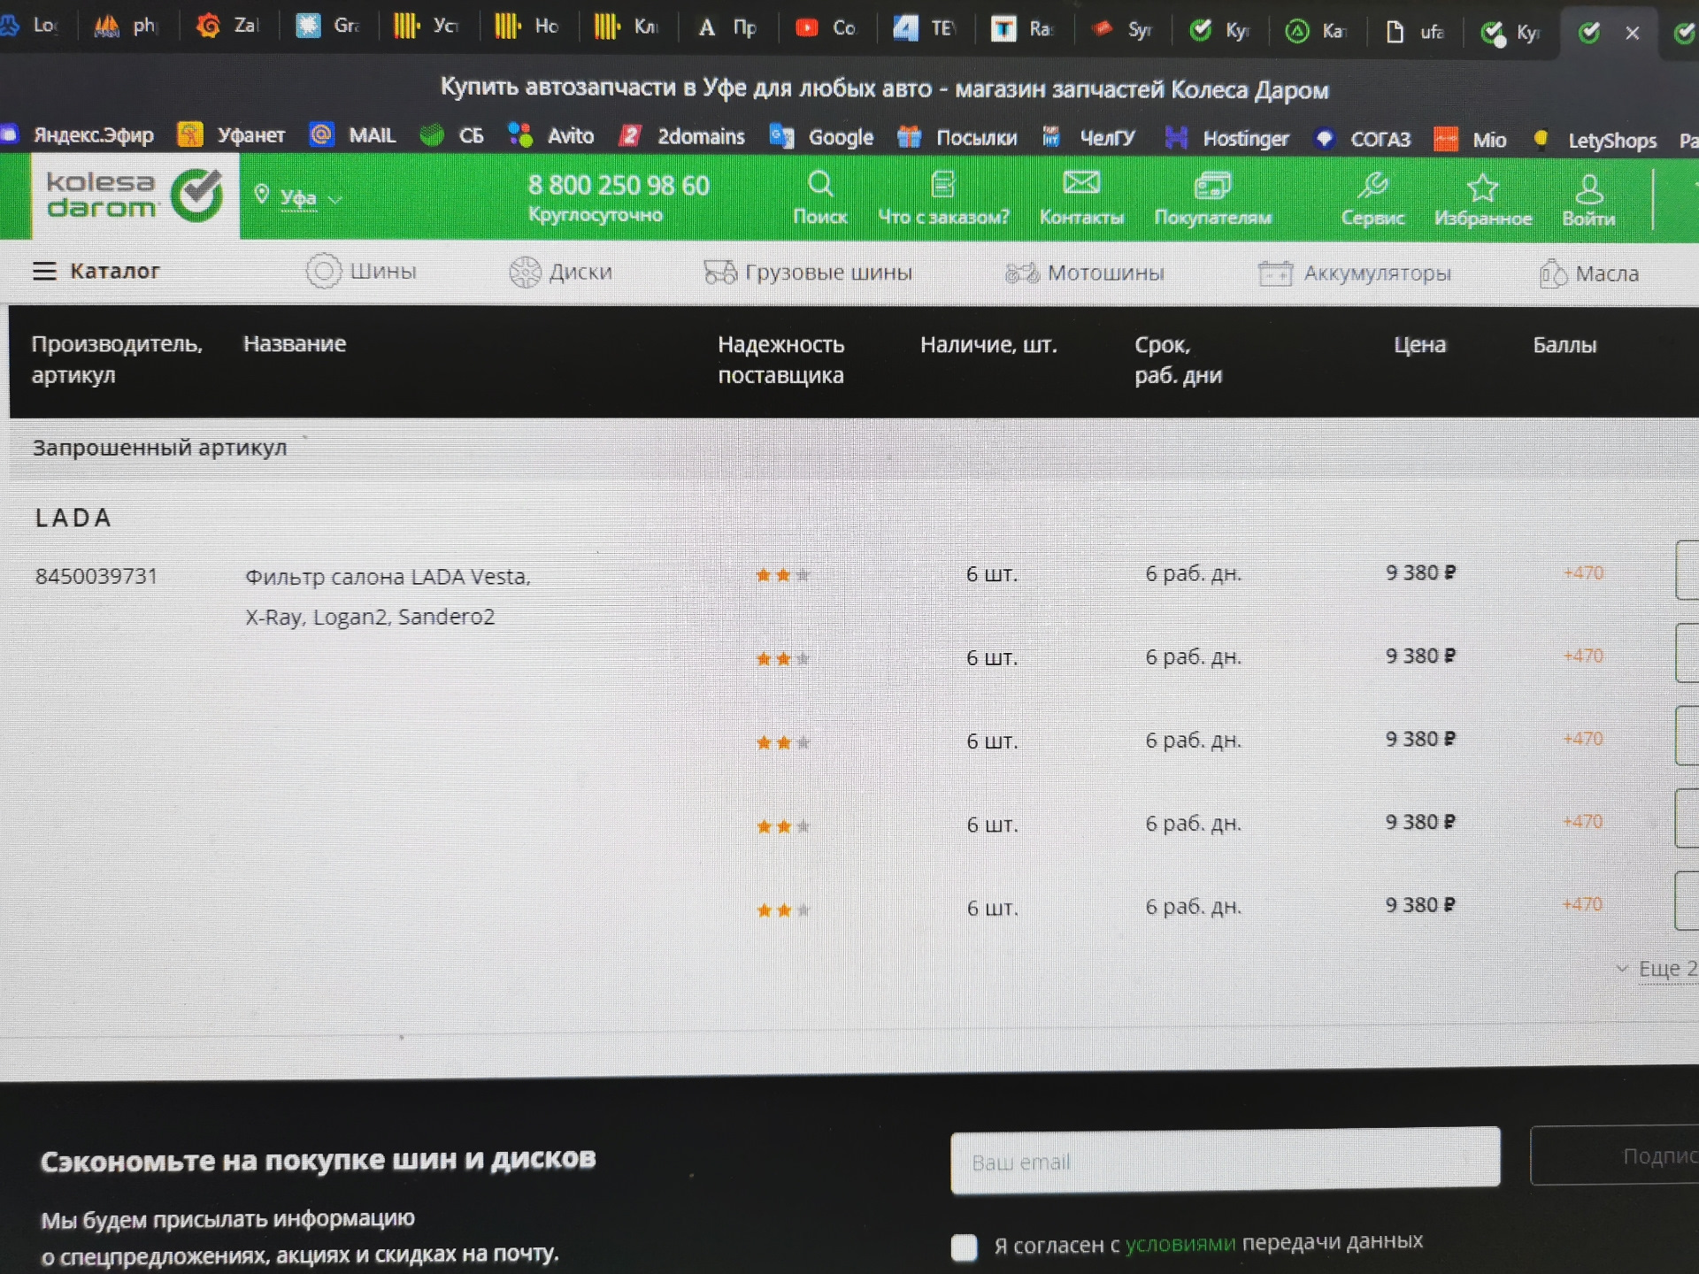This screenshot has width=1699, height=1274.
Task: Click the Подписаться subscribe button
Action: (1615, 1155)
